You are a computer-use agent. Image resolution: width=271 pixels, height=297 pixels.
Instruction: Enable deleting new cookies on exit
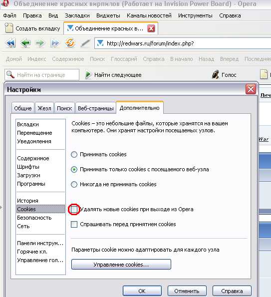click(x=74, y=209)
